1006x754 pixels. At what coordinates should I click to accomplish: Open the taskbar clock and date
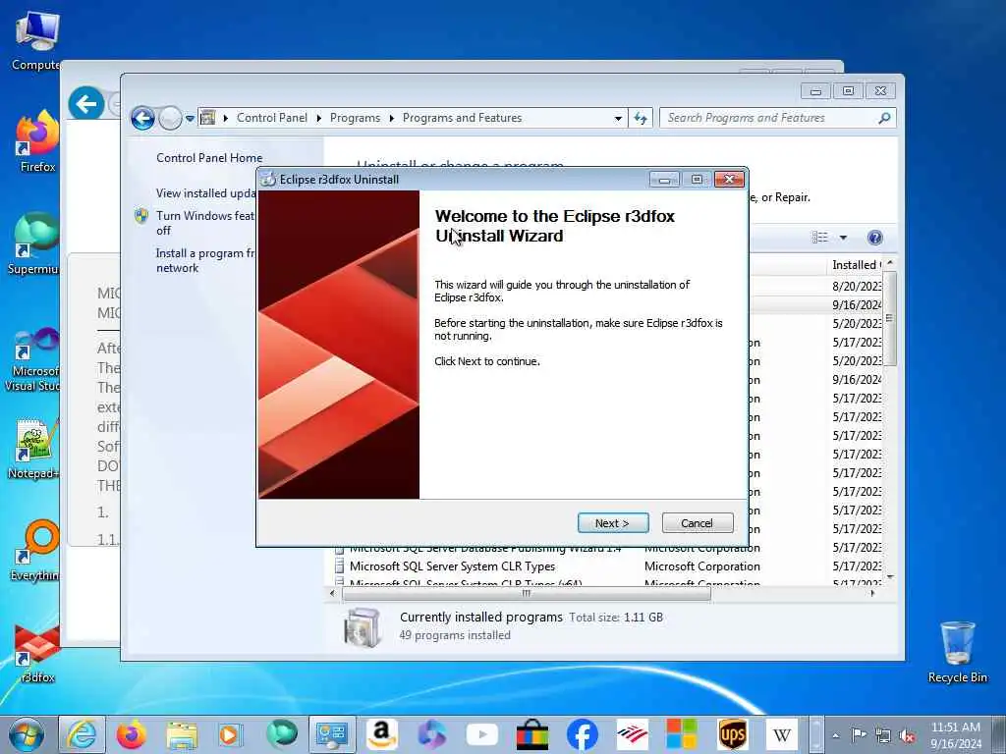956,735
